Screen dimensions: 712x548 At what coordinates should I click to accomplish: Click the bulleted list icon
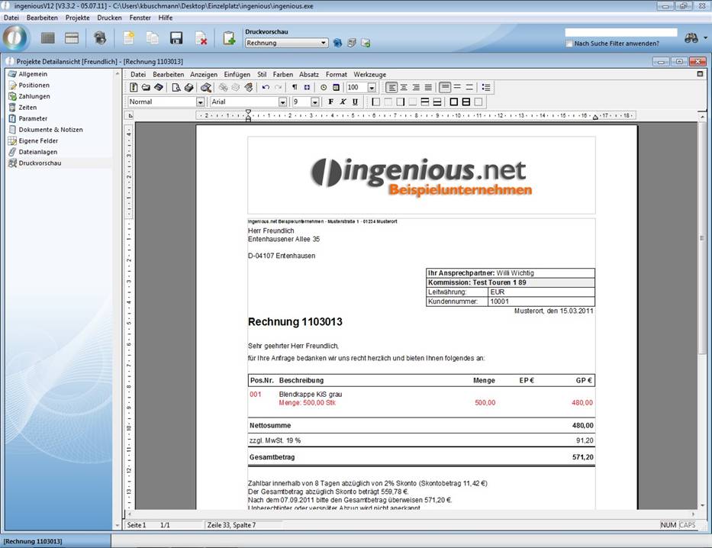(486, 88)
